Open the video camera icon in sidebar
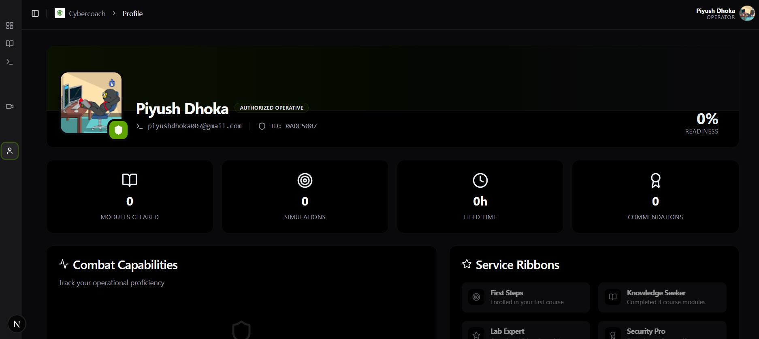The image size is (759, 339). 10,106
